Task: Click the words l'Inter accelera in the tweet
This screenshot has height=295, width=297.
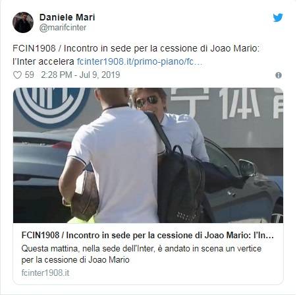Action: (43, 61)
